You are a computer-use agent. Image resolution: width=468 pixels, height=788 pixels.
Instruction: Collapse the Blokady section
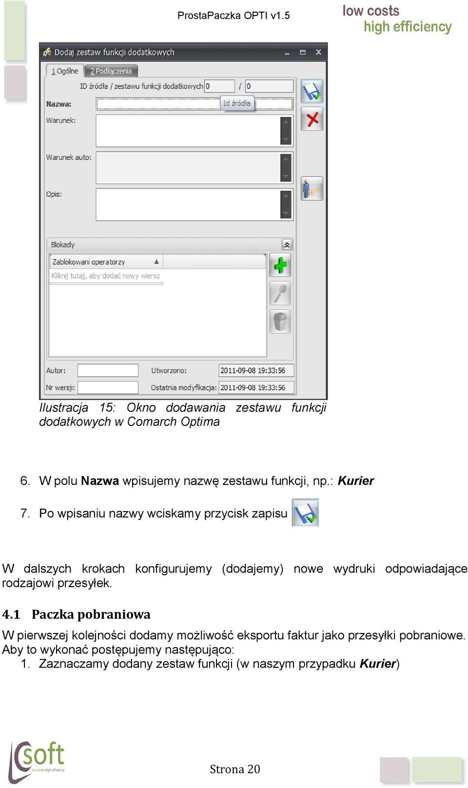point(287,245)
